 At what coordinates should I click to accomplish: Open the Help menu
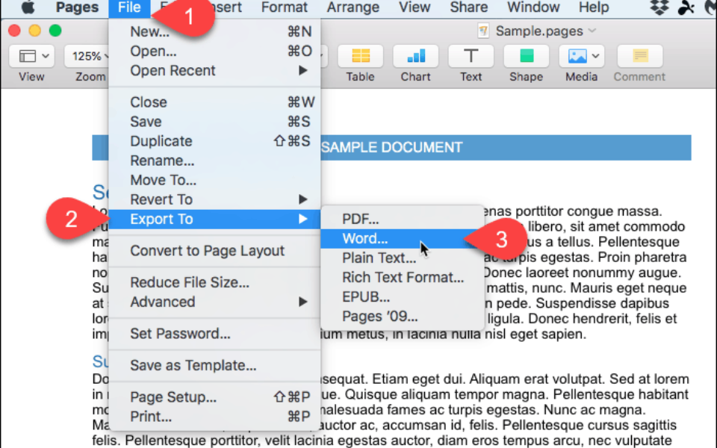(594, 7)
